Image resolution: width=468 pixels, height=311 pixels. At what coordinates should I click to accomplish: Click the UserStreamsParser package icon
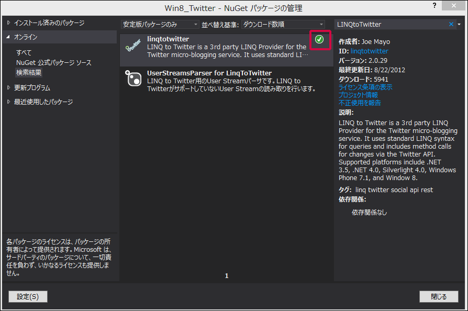[133, 79]
